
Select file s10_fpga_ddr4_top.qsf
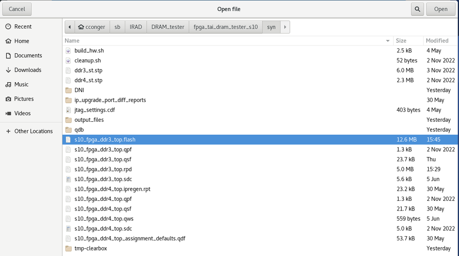260,209
